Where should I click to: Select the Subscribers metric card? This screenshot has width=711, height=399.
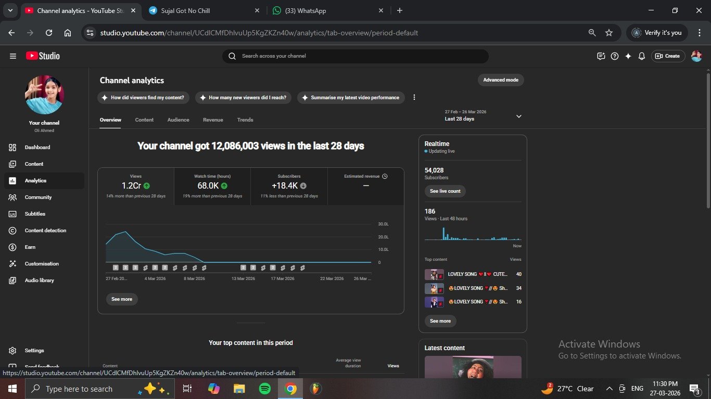(x=289, y=186)
